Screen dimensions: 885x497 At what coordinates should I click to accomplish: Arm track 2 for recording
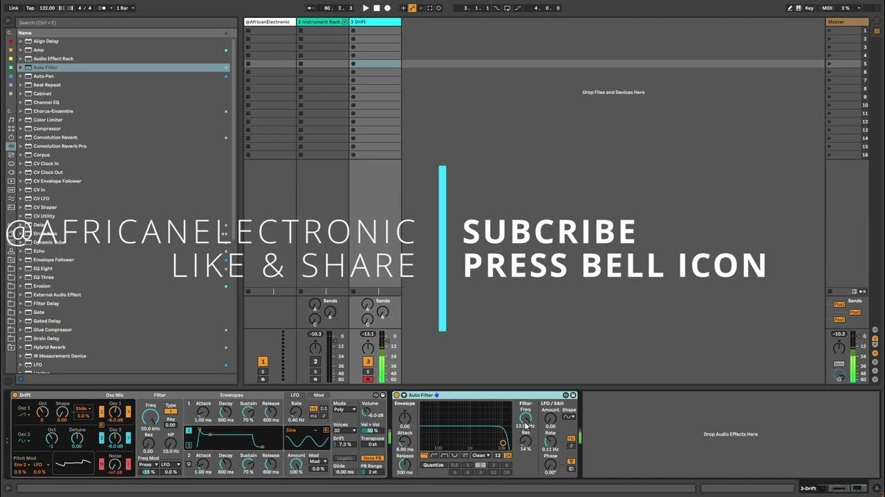coord(315,380)
